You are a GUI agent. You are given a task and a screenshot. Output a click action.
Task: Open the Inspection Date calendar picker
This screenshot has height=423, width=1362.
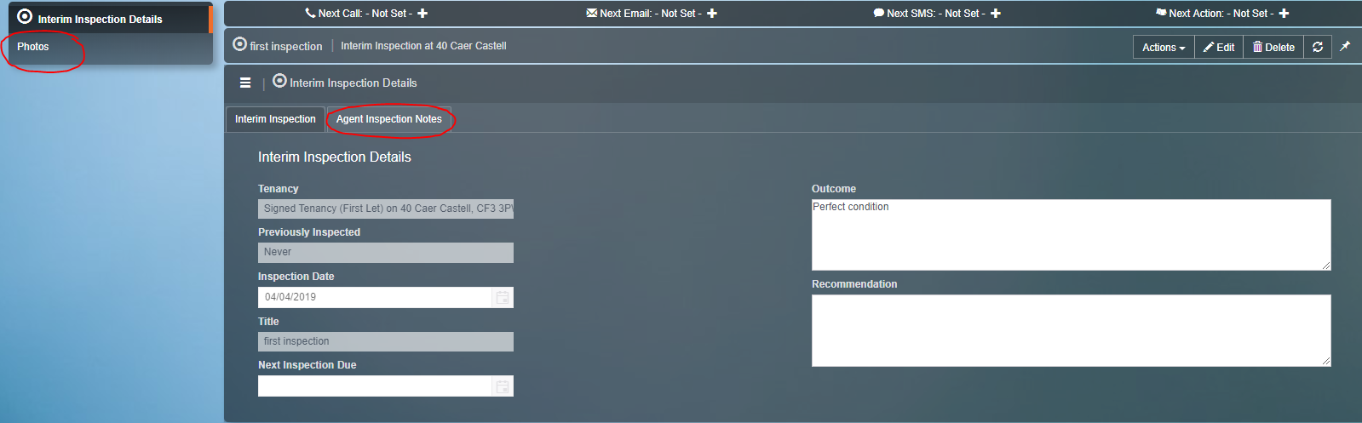coord(503,297)
